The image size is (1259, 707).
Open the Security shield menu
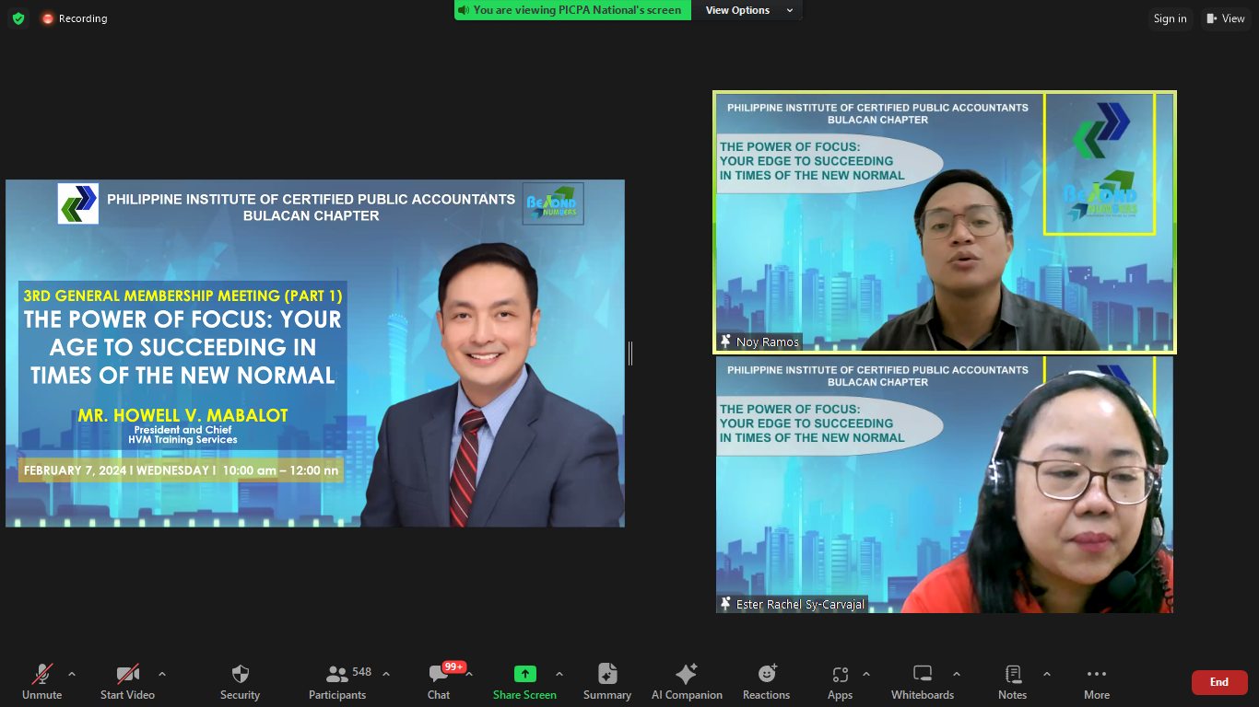240,682
